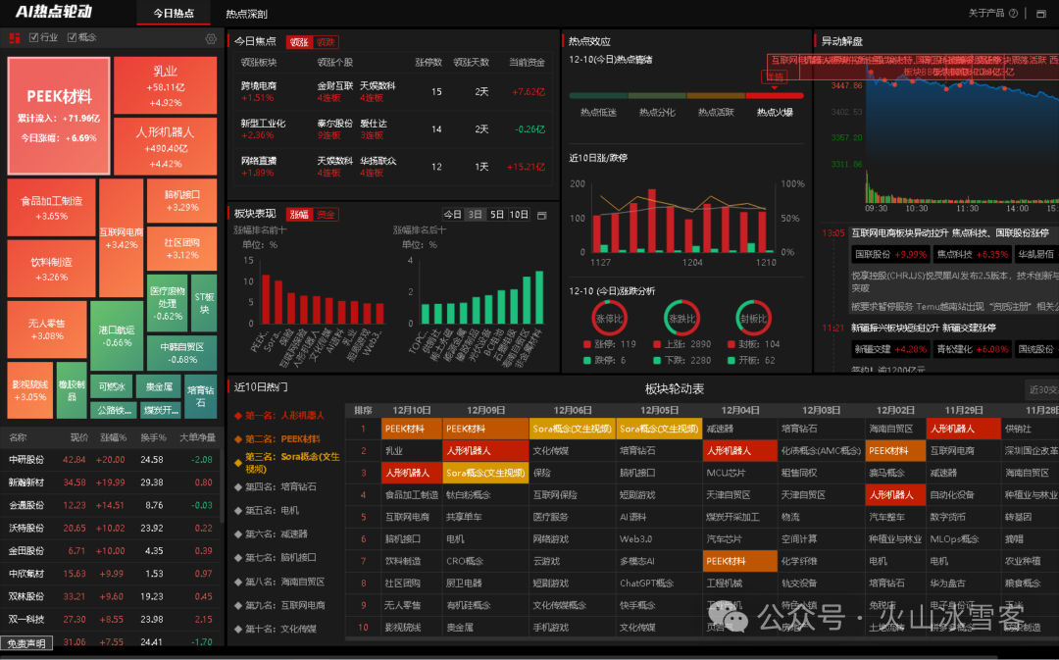Select the 港口航运 heatmap tile
This screenshot has height=660, width=1059.
pyautogui.click(x=116, y=335)
